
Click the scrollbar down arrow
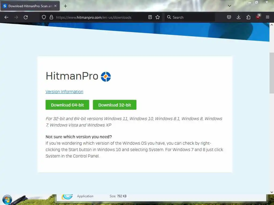tap(272, 192)
